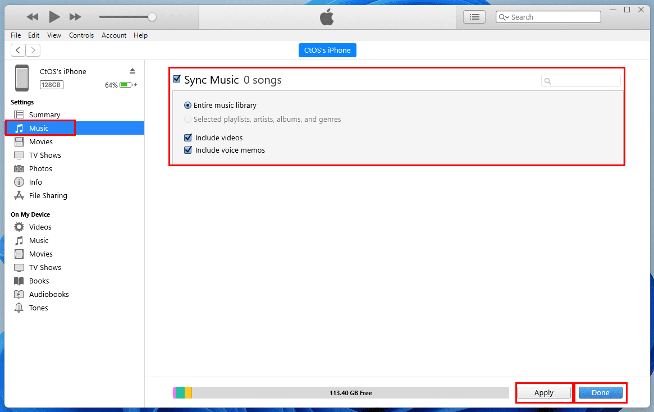Viewport: 654px width, 412px height.
Task: Click the CtOS's iPhone device button
Action: [327, 51]
